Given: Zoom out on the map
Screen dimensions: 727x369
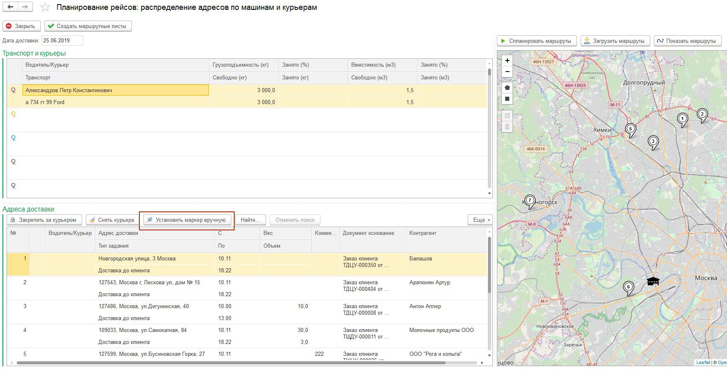Looking at the screenshot, I should tap(507, 72).
